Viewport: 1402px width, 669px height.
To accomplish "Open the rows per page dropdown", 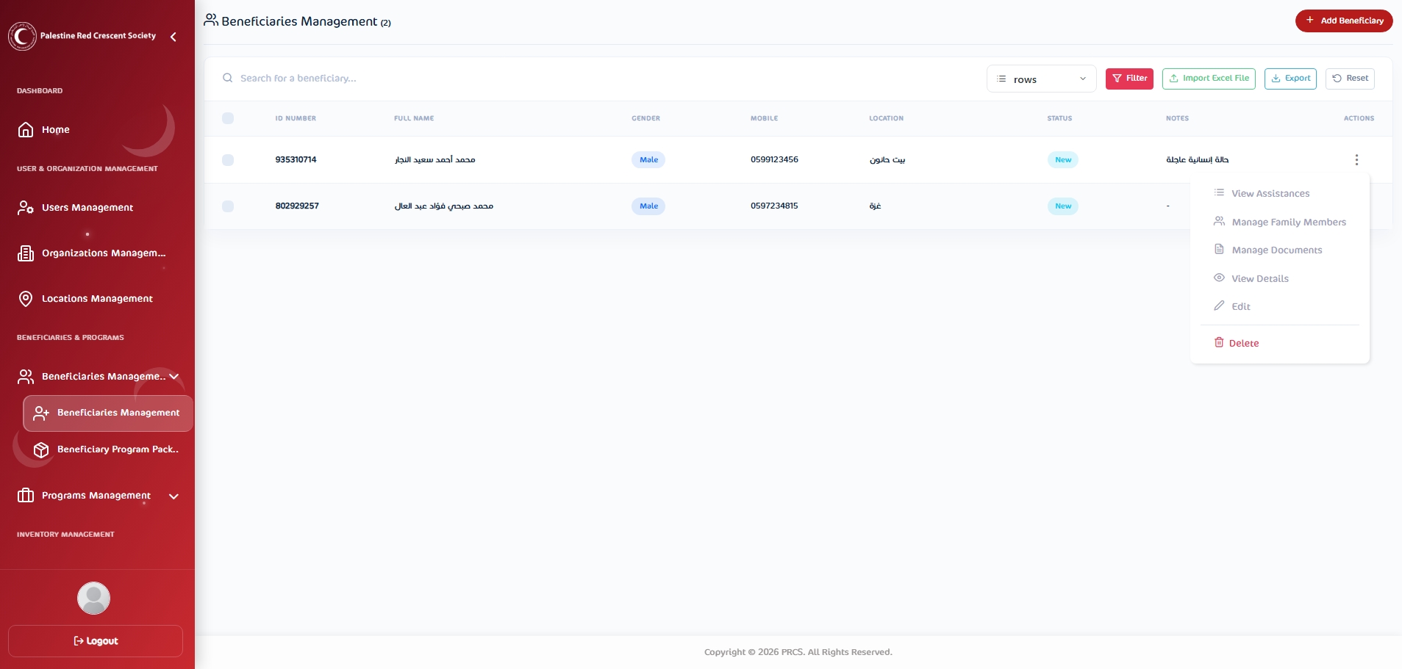I will [x=1040, y=79].
